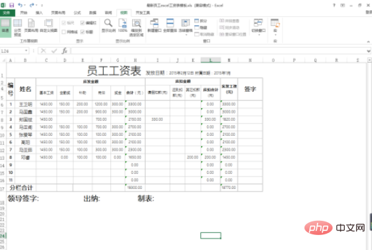Undo the last action
This screenshot has width=372, height=250.
point(20,5)
